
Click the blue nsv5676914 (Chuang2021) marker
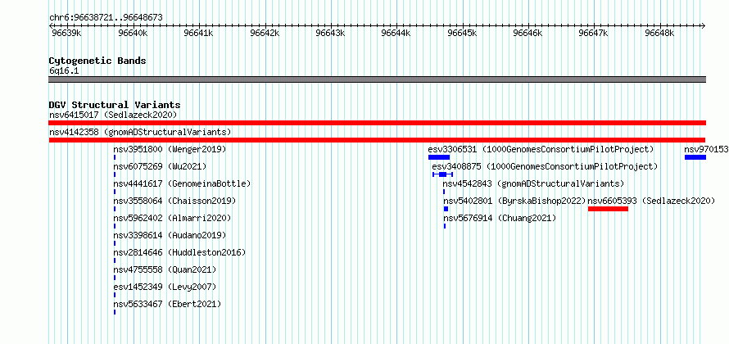click(445, 226)
